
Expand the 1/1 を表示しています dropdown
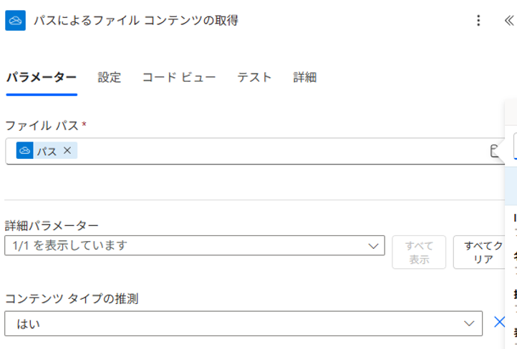click(x=193, y=245)
